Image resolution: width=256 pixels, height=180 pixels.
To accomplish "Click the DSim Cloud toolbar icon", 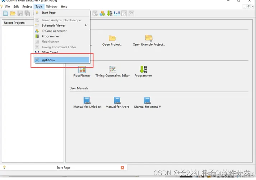I will tap(117, 13).
